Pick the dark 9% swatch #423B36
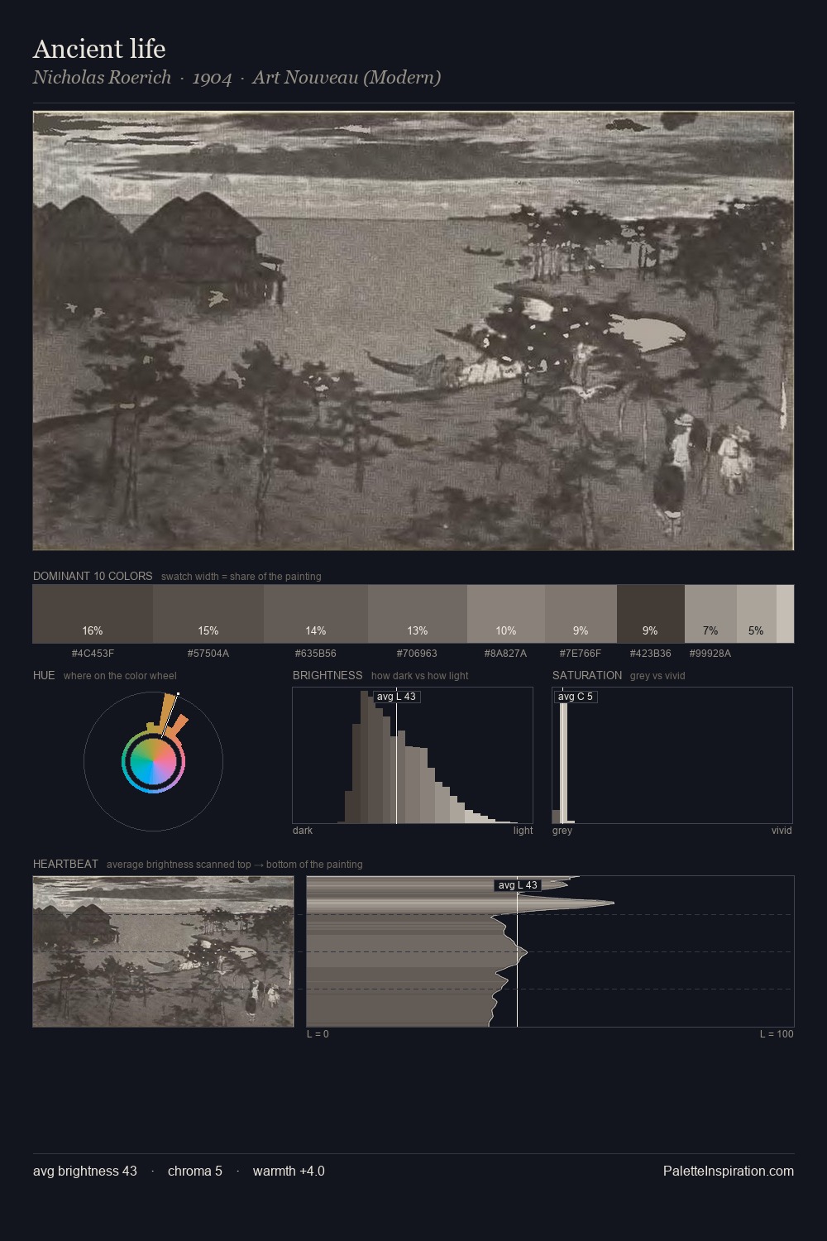This screenshot has width=827, height=1241. [651, 614]
